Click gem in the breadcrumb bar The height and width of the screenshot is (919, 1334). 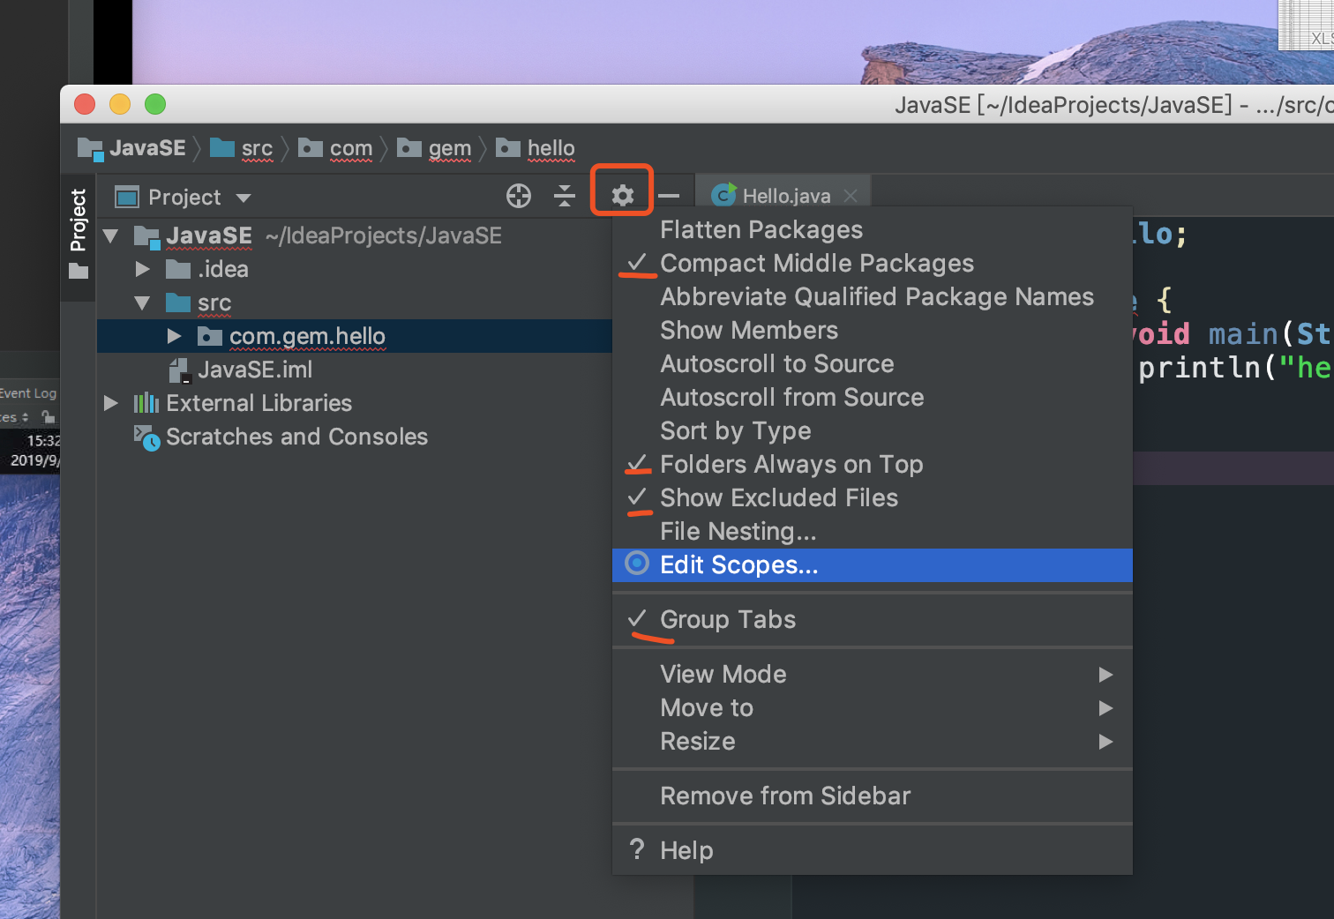pos(450,149)
